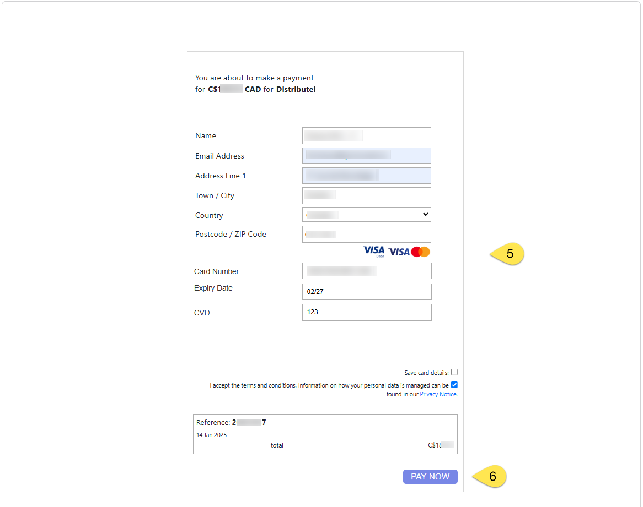Select the Card Number input box
Image resolution: width=643 pixels, height=507 pixels.
[x=366, y=270]
